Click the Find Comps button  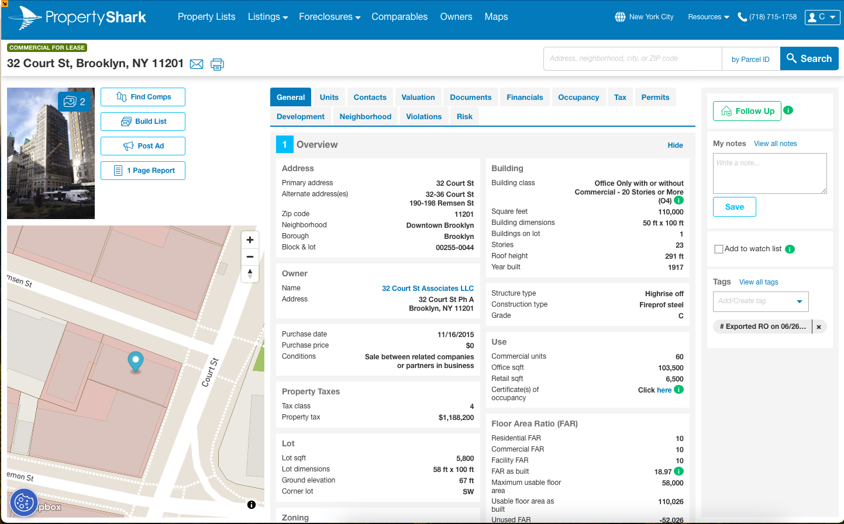[x=143, y=97]
